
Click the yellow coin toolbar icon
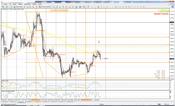click(x=37, y=7)
